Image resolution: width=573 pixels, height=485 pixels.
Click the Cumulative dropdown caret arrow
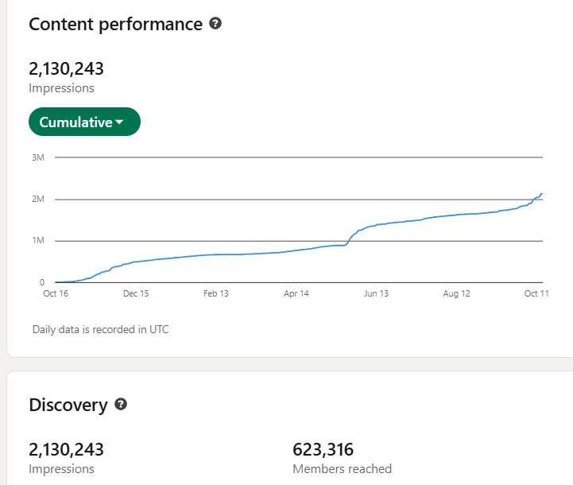(119, 122)
